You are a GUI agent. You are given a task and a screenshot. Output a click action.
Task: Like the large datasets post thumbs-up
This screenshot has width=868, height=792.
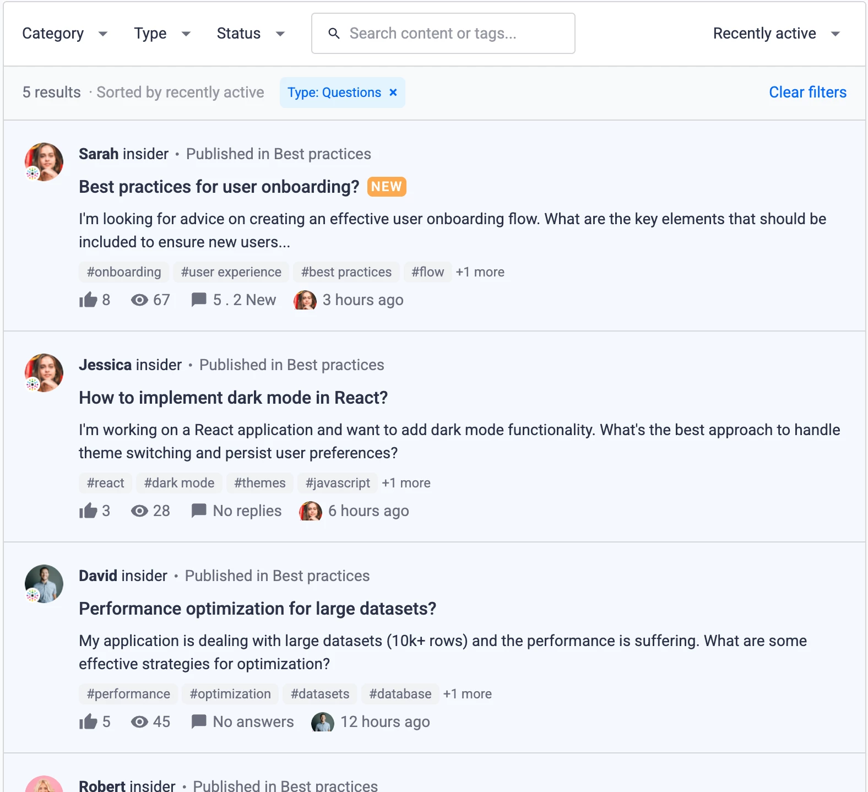pyautogui.click(x=88, y=722)
